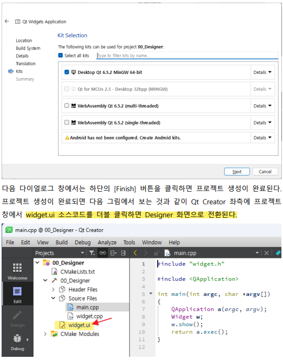
Task: Click the kit filter name field
Action: point(187,56)
